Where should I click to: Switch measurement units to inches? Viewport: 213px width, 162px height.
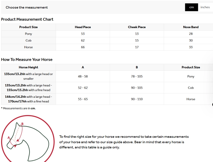(x=205, y=7)
